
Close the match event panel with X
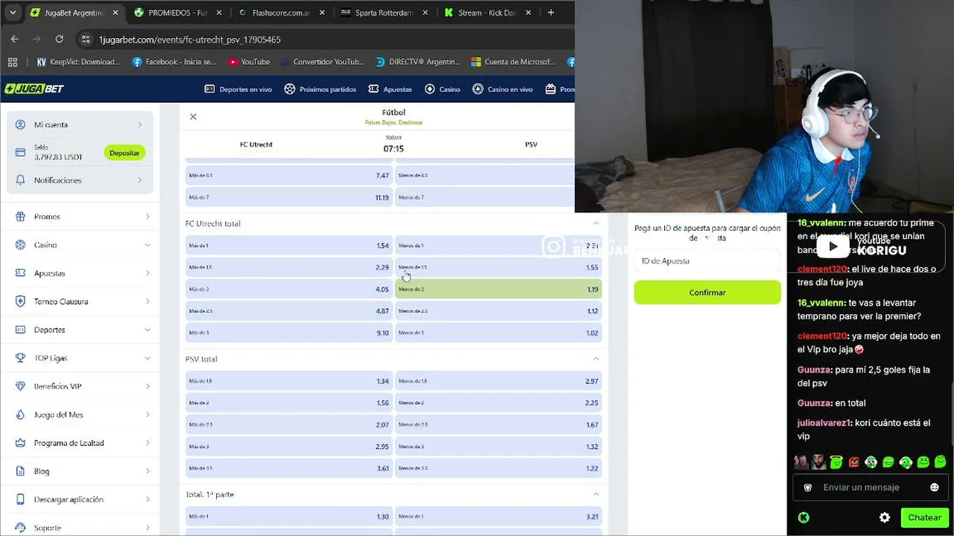pos(193,116)
